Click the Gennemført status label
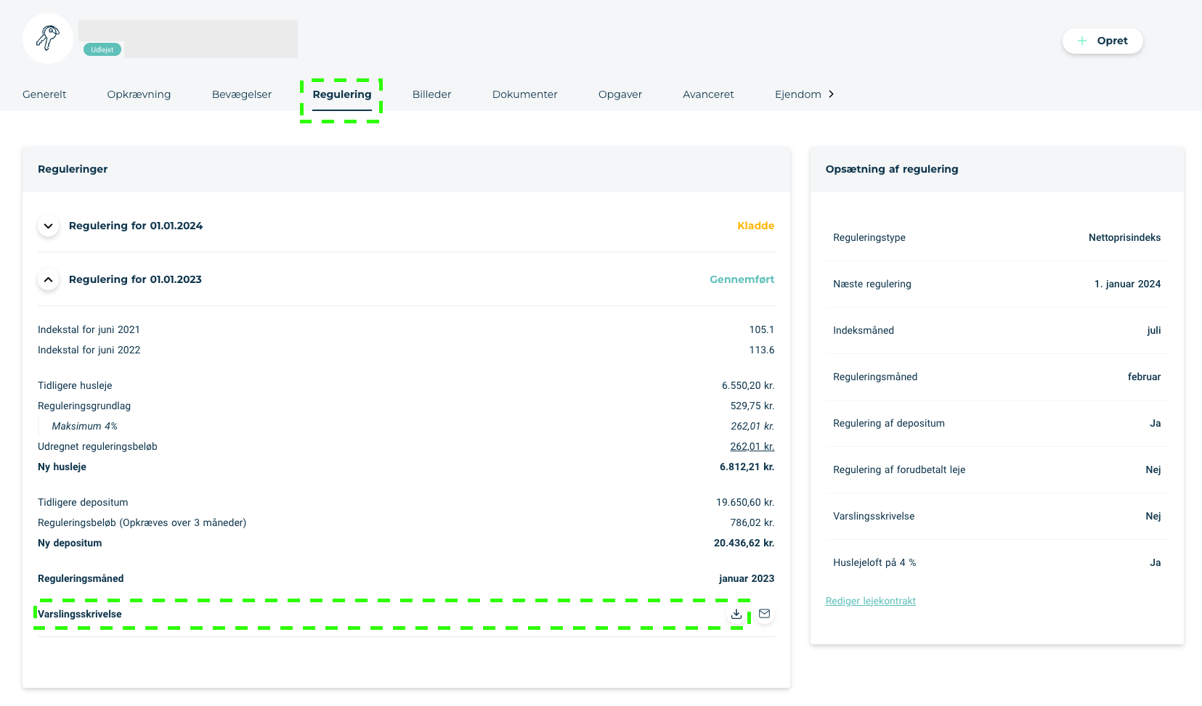1202x706 pixels. point(742,279)
